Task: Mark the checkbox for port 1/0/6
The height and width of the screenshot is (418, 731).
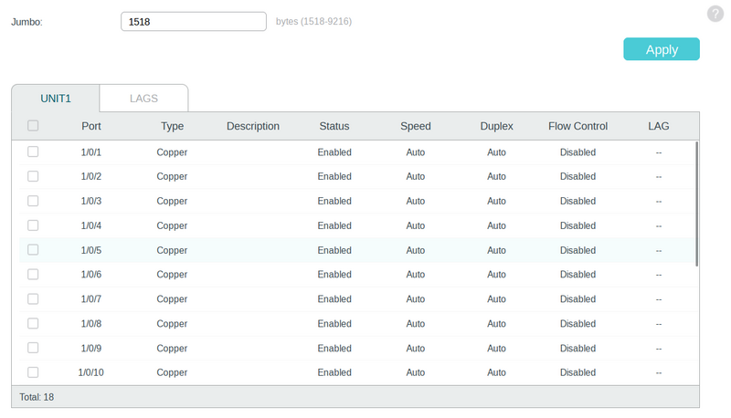Action: click(x=33, y=274)
